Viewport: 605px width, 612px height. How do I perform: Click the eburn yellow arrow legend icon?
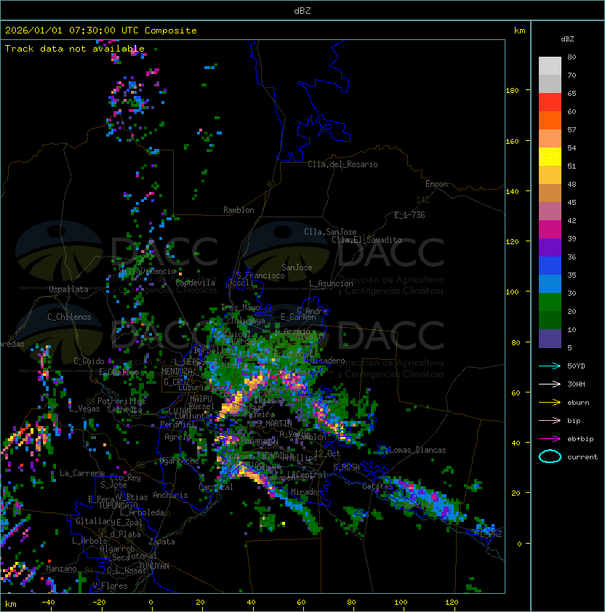550,403
